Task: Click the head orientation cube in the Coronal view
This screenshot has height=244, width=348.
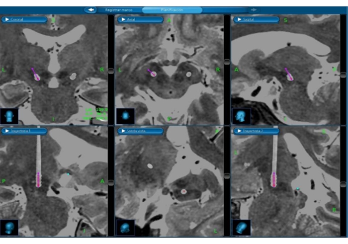Action: coord(9,116)
